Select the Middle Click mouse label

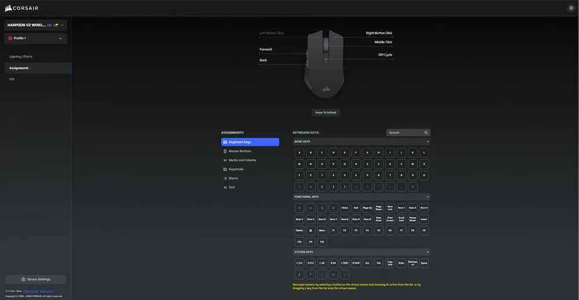pyautogui.click(x=383, y=42)
